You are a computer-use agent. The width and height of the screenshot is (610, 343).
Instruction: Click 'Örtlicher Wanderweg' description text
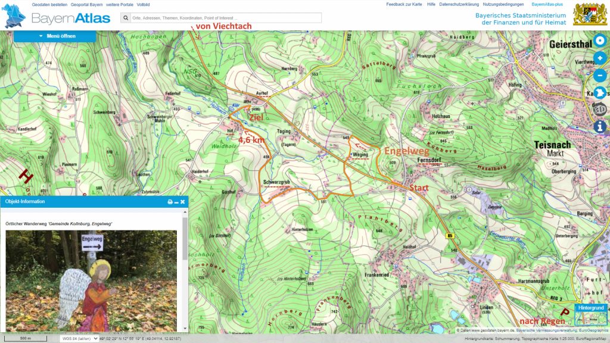click(x=59, y=224)
